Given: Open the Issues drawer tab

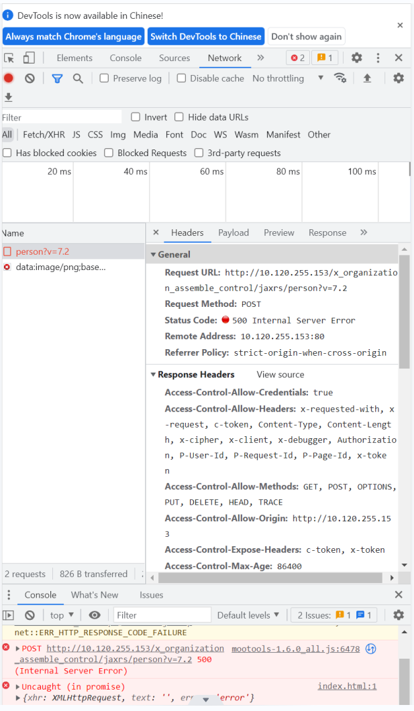Looking at the screenshot, I should click(x=151, y=594).
